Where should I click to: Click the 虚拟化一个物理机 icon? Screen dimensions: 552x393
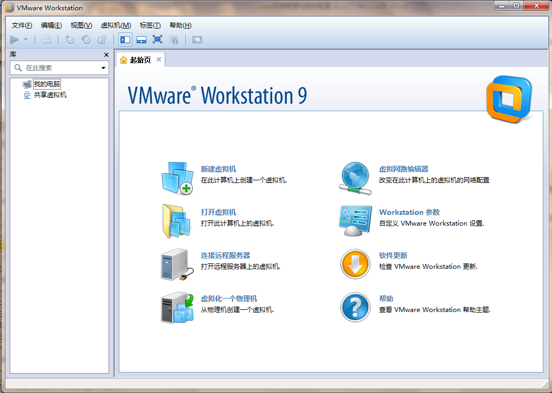click(x=177, y=308)
